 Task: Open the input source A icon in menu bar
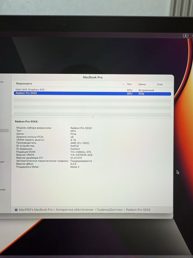[x=185, y=36]
